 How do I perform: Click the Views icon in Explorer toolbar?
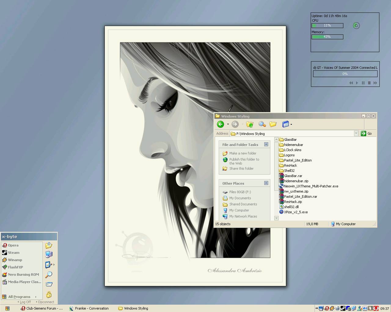(286, 124)
